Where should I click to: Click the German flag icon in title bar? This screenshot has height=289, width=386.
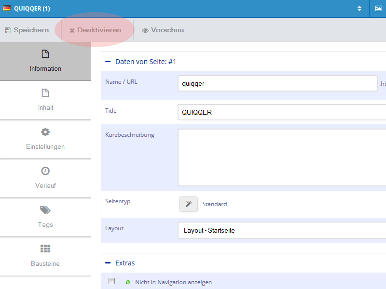pyautogui.click(x=7, y=9)
